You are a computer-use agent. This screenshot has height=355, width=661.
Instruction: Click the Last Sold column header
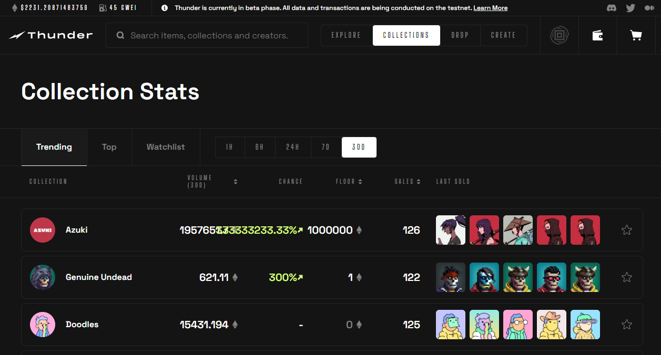pos(453,182)
